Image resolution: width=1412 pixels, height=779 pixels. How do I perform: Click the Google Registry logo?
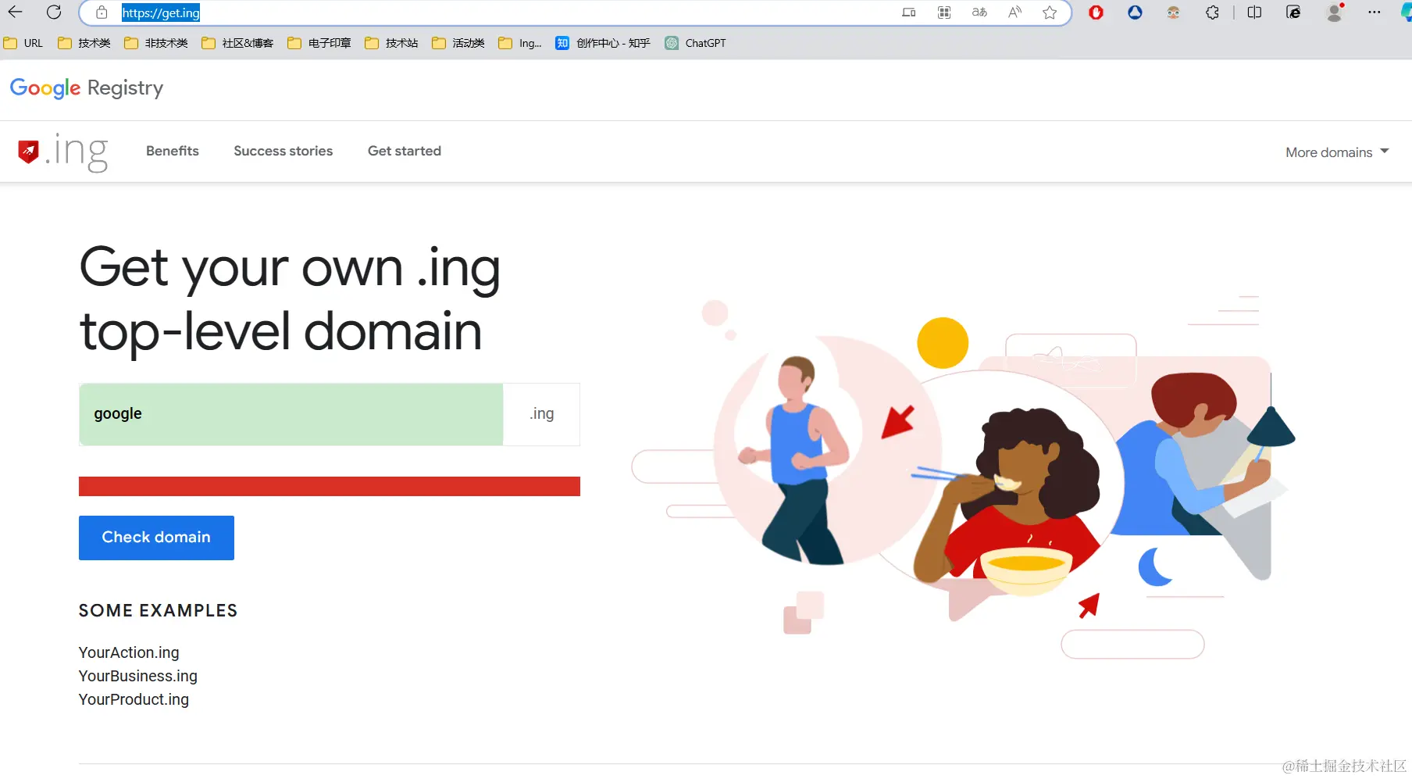tap(87, 88)
